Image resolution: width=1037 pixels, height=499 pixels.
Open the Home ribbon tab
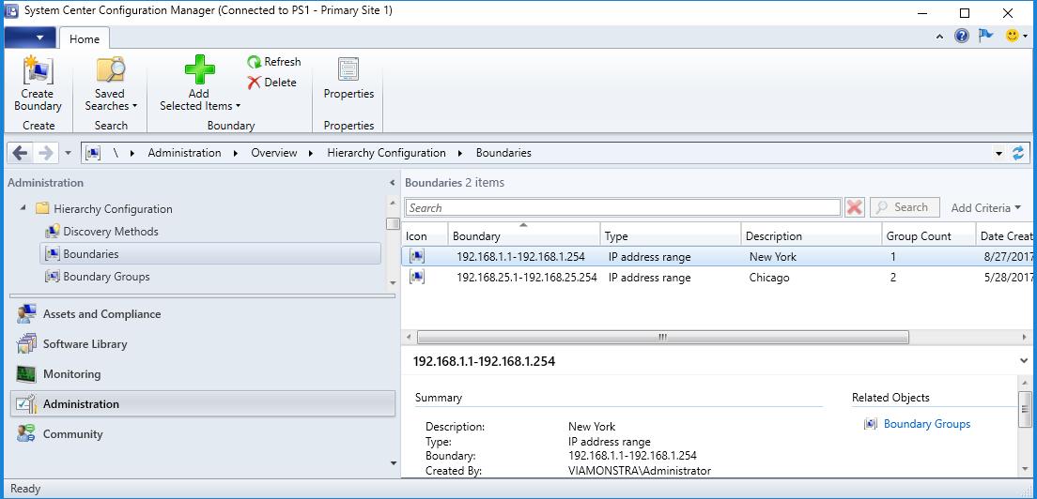pos(84,39)
